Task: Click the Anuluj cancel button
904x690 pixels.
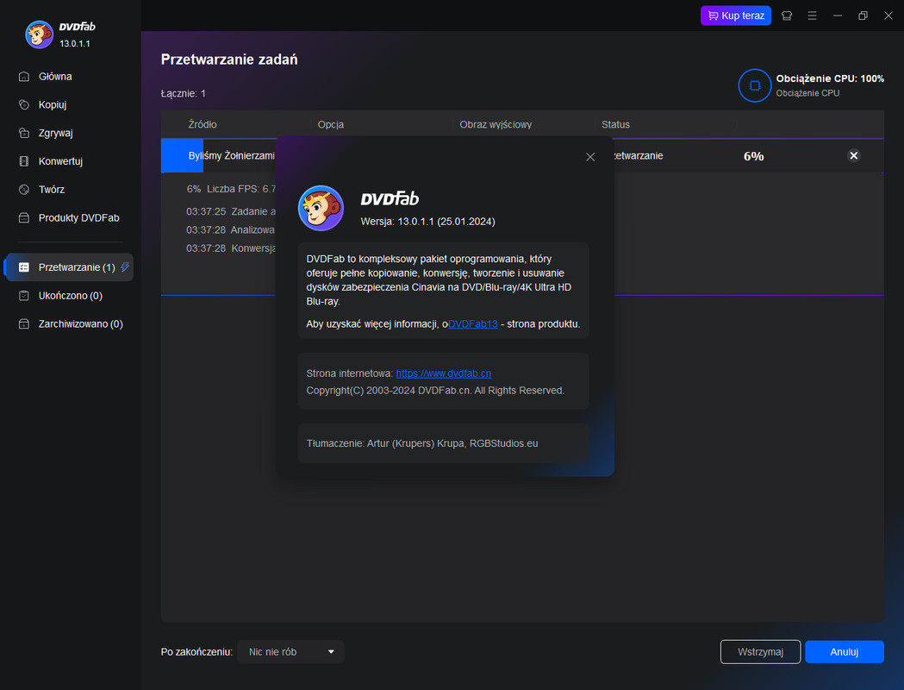Action: pos(844,652)
